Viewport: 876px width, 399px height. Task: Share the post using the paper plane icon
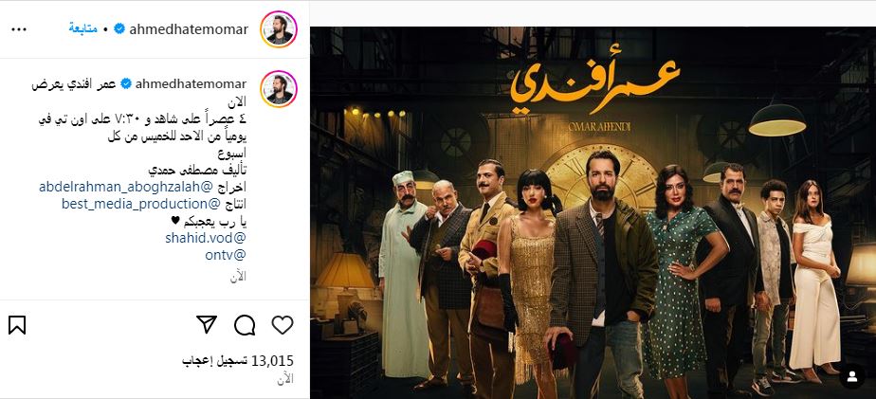click(207, 324)
